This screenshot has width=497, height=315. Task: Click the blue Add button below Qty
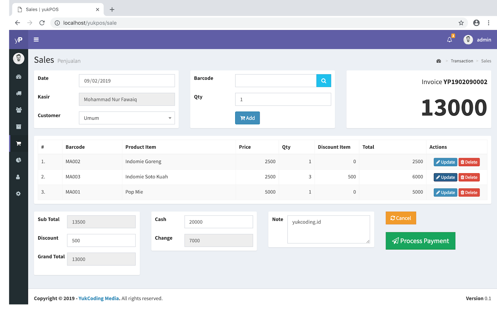click(247, 118)
